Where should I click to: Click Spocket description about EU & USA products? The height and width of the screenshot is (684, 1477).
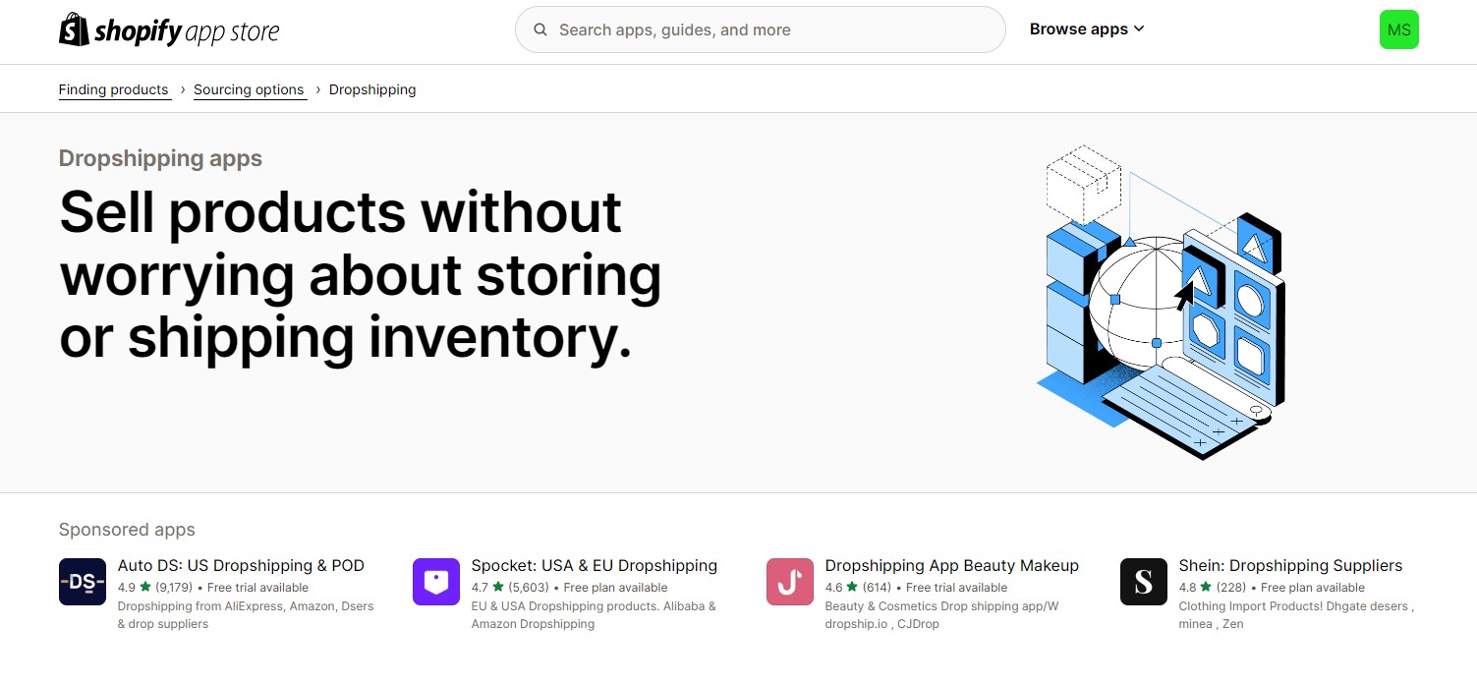[594, 615]
